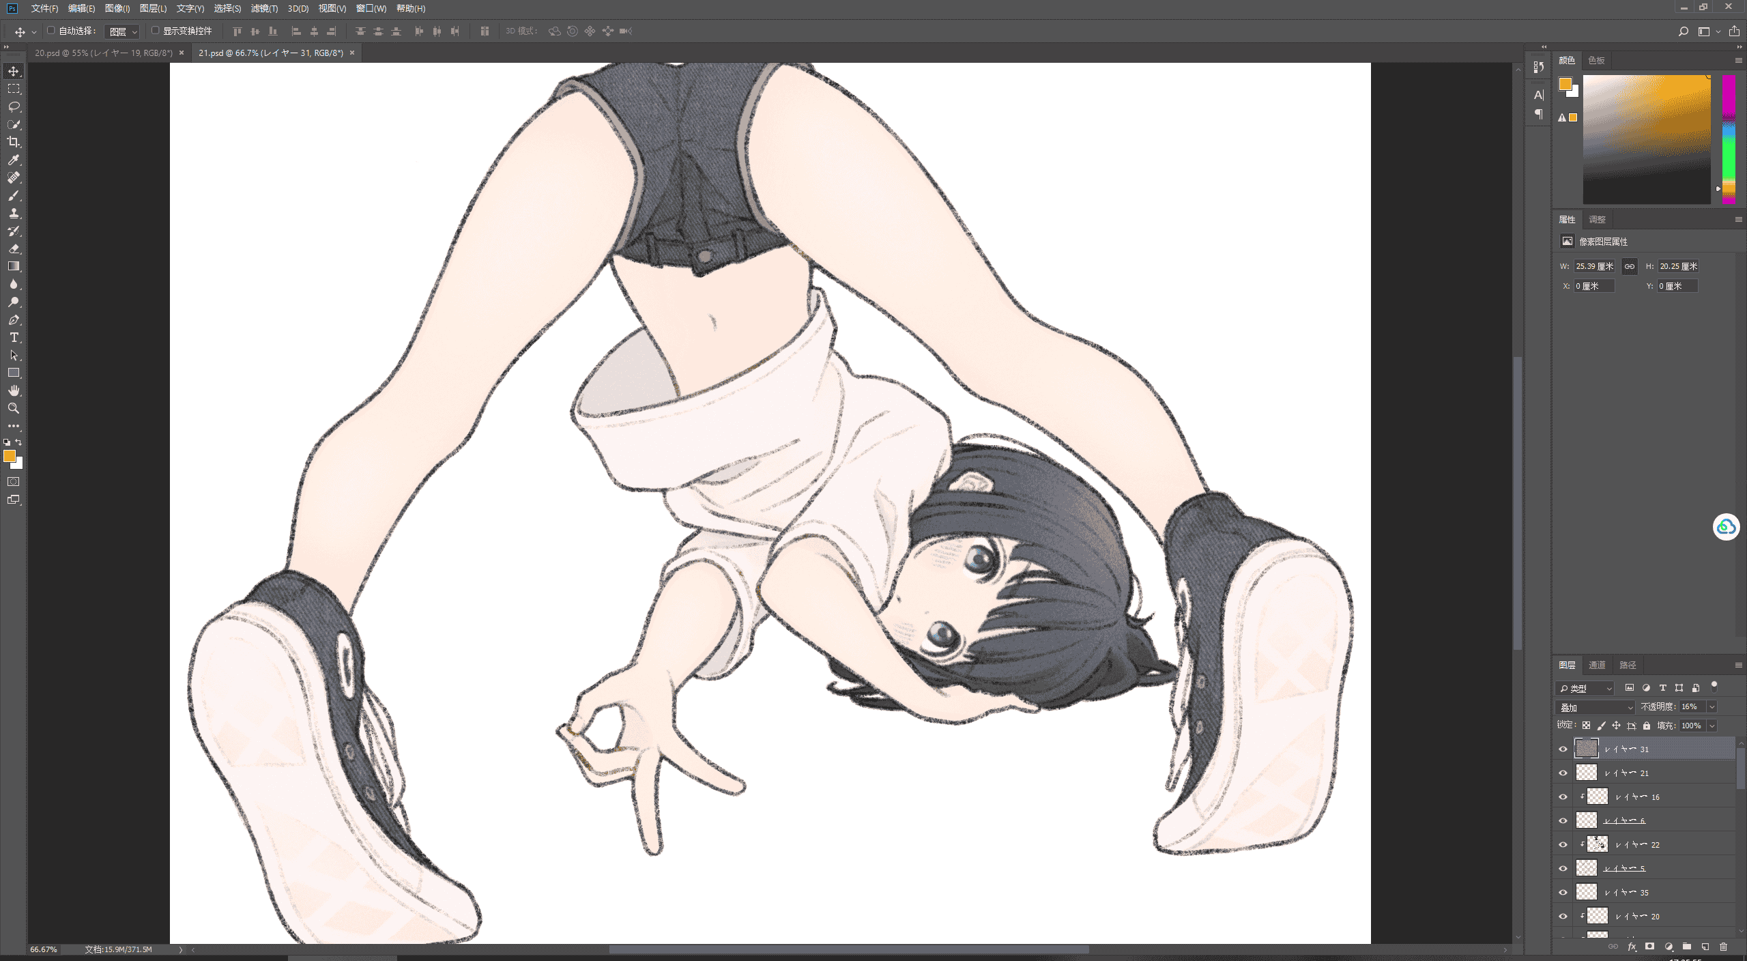Select the Hand tool
Screen dimensions: 1747x961
14,390
